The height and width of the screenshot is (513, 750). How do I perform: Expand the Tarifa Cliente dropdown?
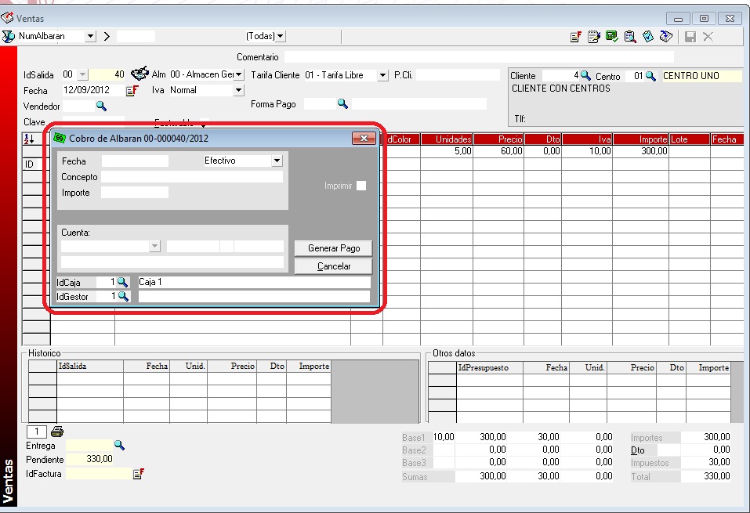(382, 75)
